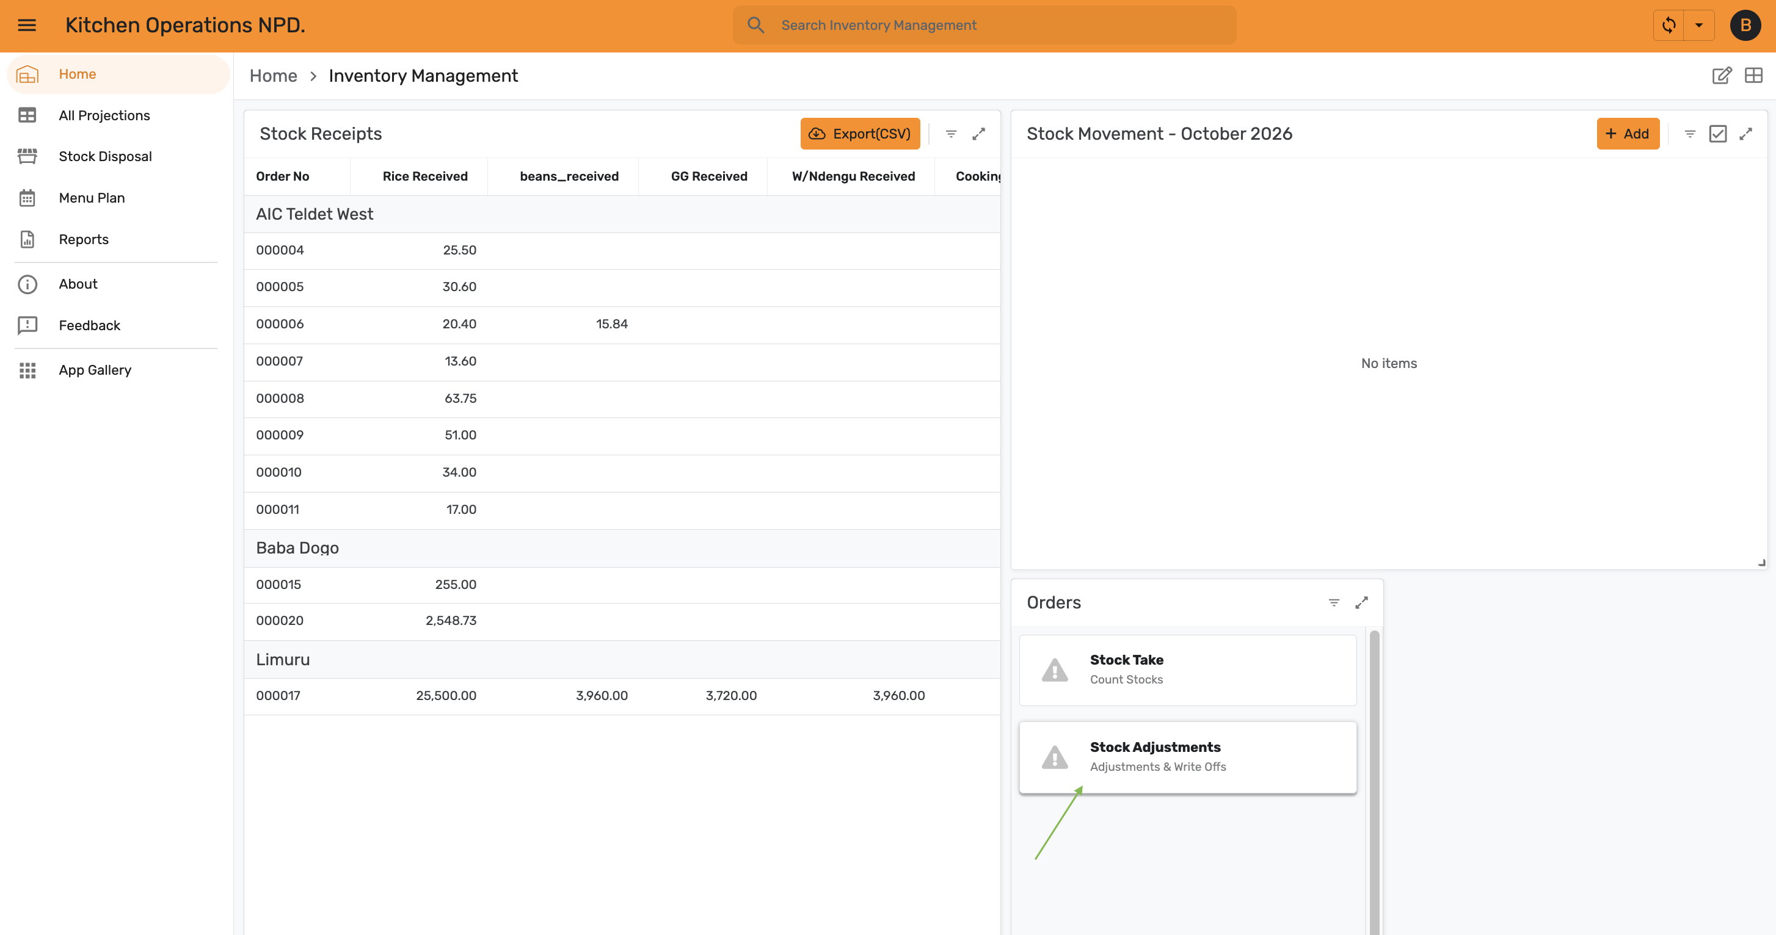Sort by Rice Received column header
Image resolution: width=1776 pixels, height=935 pixels.
click(x=424, y=176)
